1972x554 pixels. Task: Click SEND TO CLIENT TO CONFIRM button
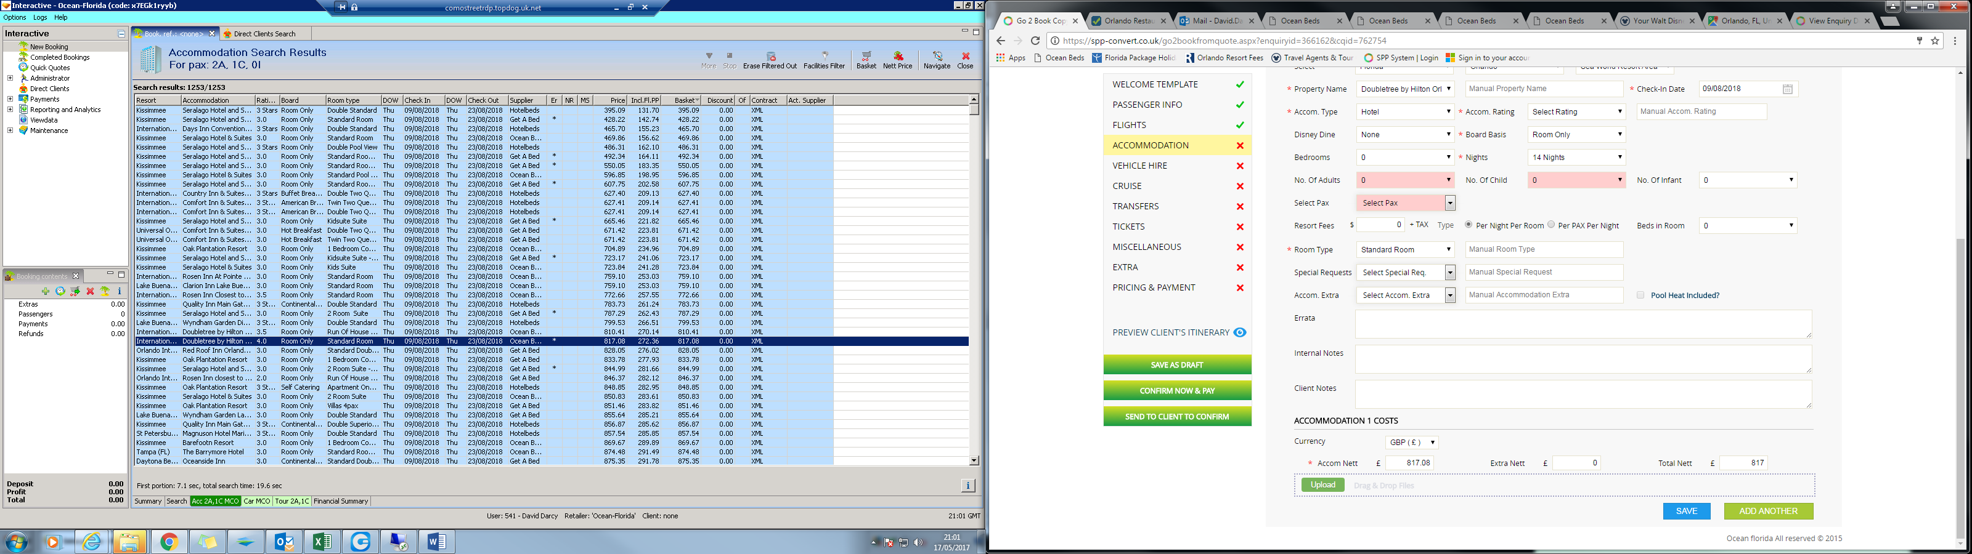[x=1178, y=417]
